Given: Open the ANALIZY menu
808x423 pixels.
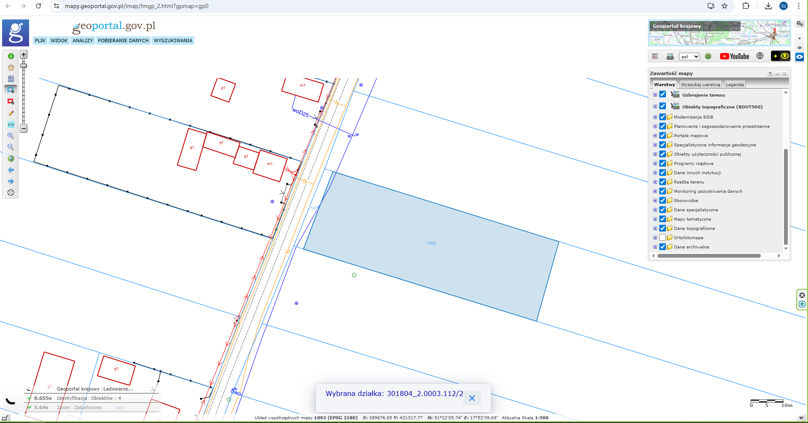Looking at the screenshot, I should [83, 40].
